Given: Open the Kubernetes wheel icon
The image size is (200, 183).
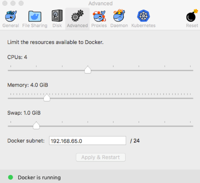Looking at the screenshot, I should coord(143,16).
